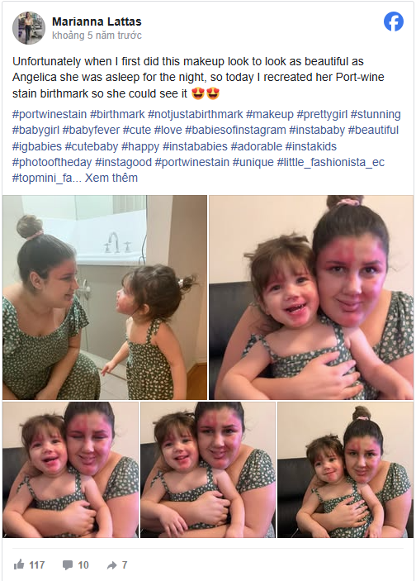Screen dimensions: 416x581
Task: Click the share arrow icon
Action: coord(111,565)
